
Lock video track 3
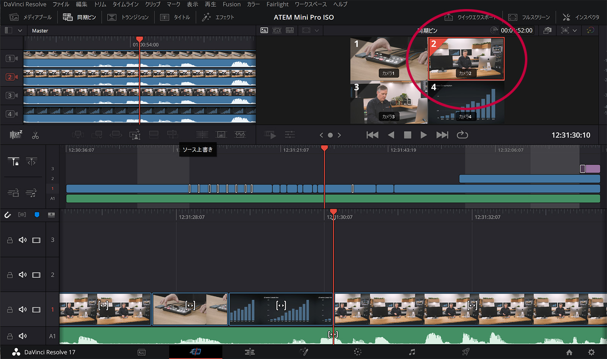10,240
